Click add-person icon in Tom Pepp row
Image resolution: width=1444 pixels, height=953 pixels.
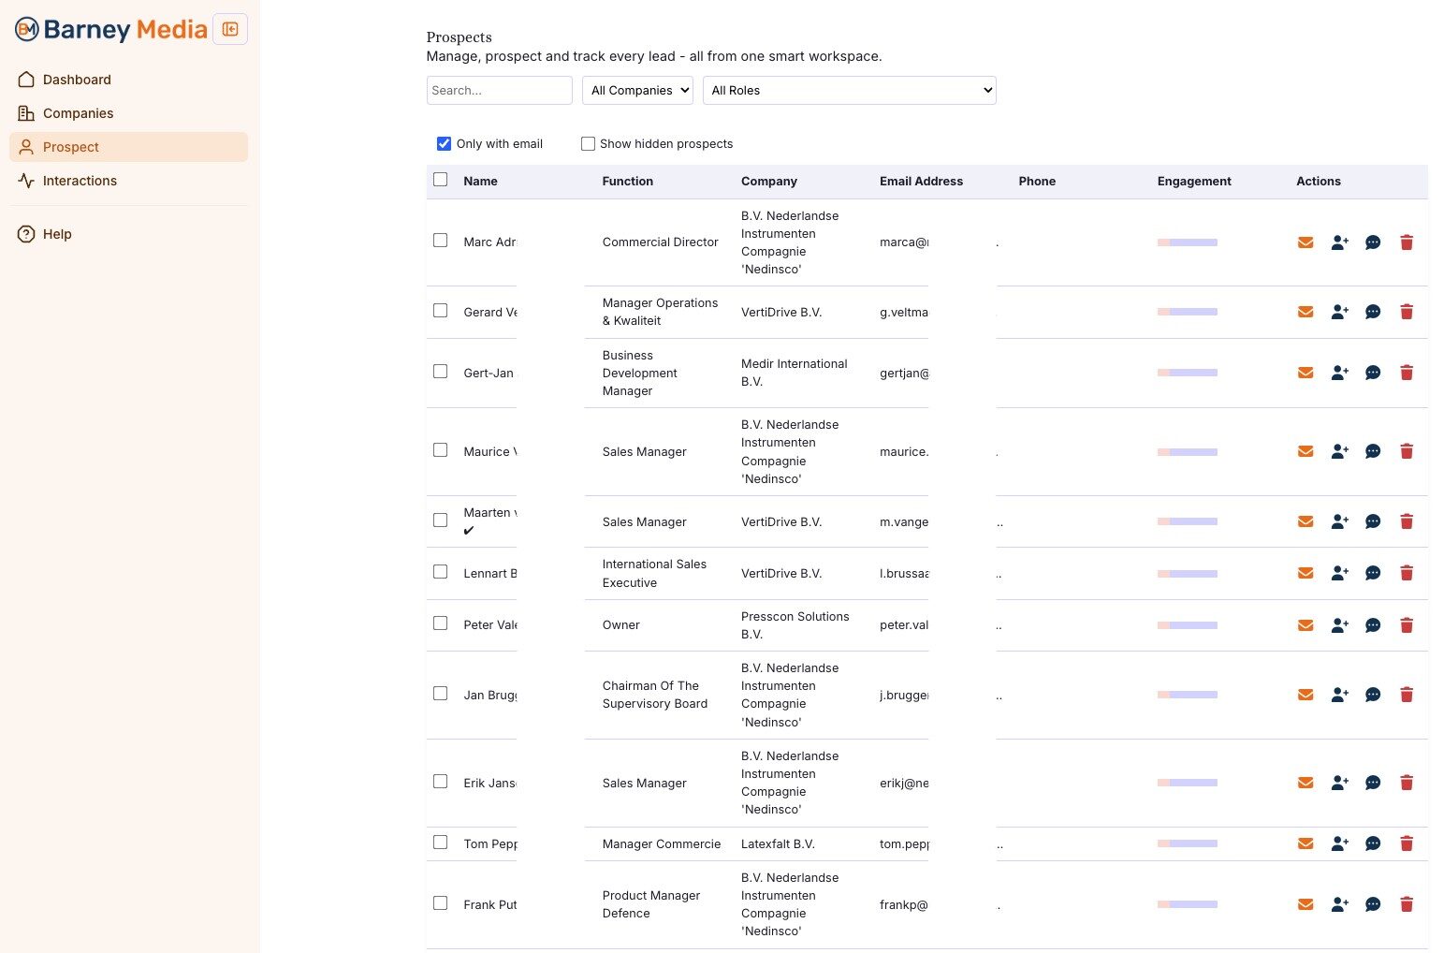[x=1339, y=843]
